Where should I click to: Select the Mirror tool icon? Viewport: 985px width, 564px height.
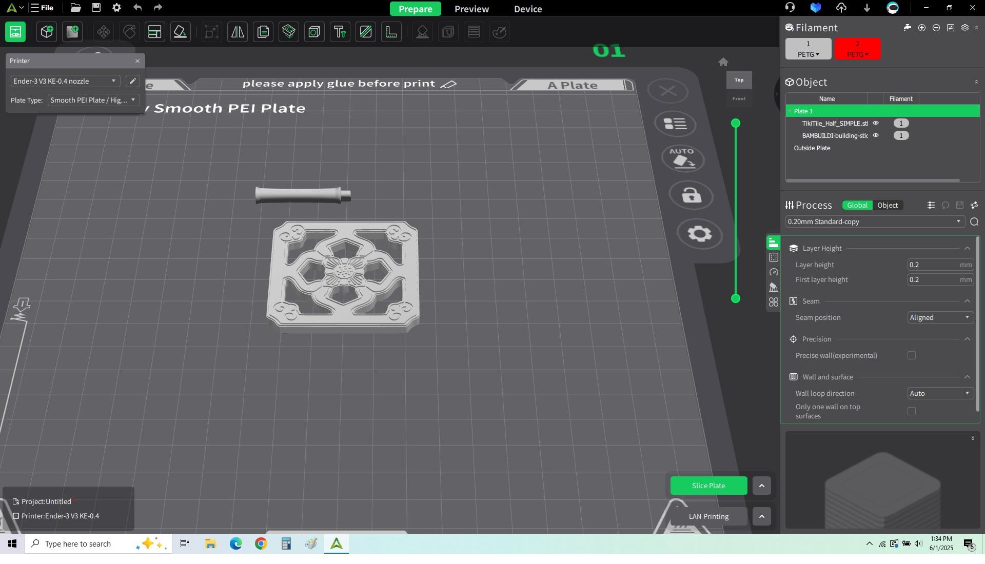pos(238,32)
